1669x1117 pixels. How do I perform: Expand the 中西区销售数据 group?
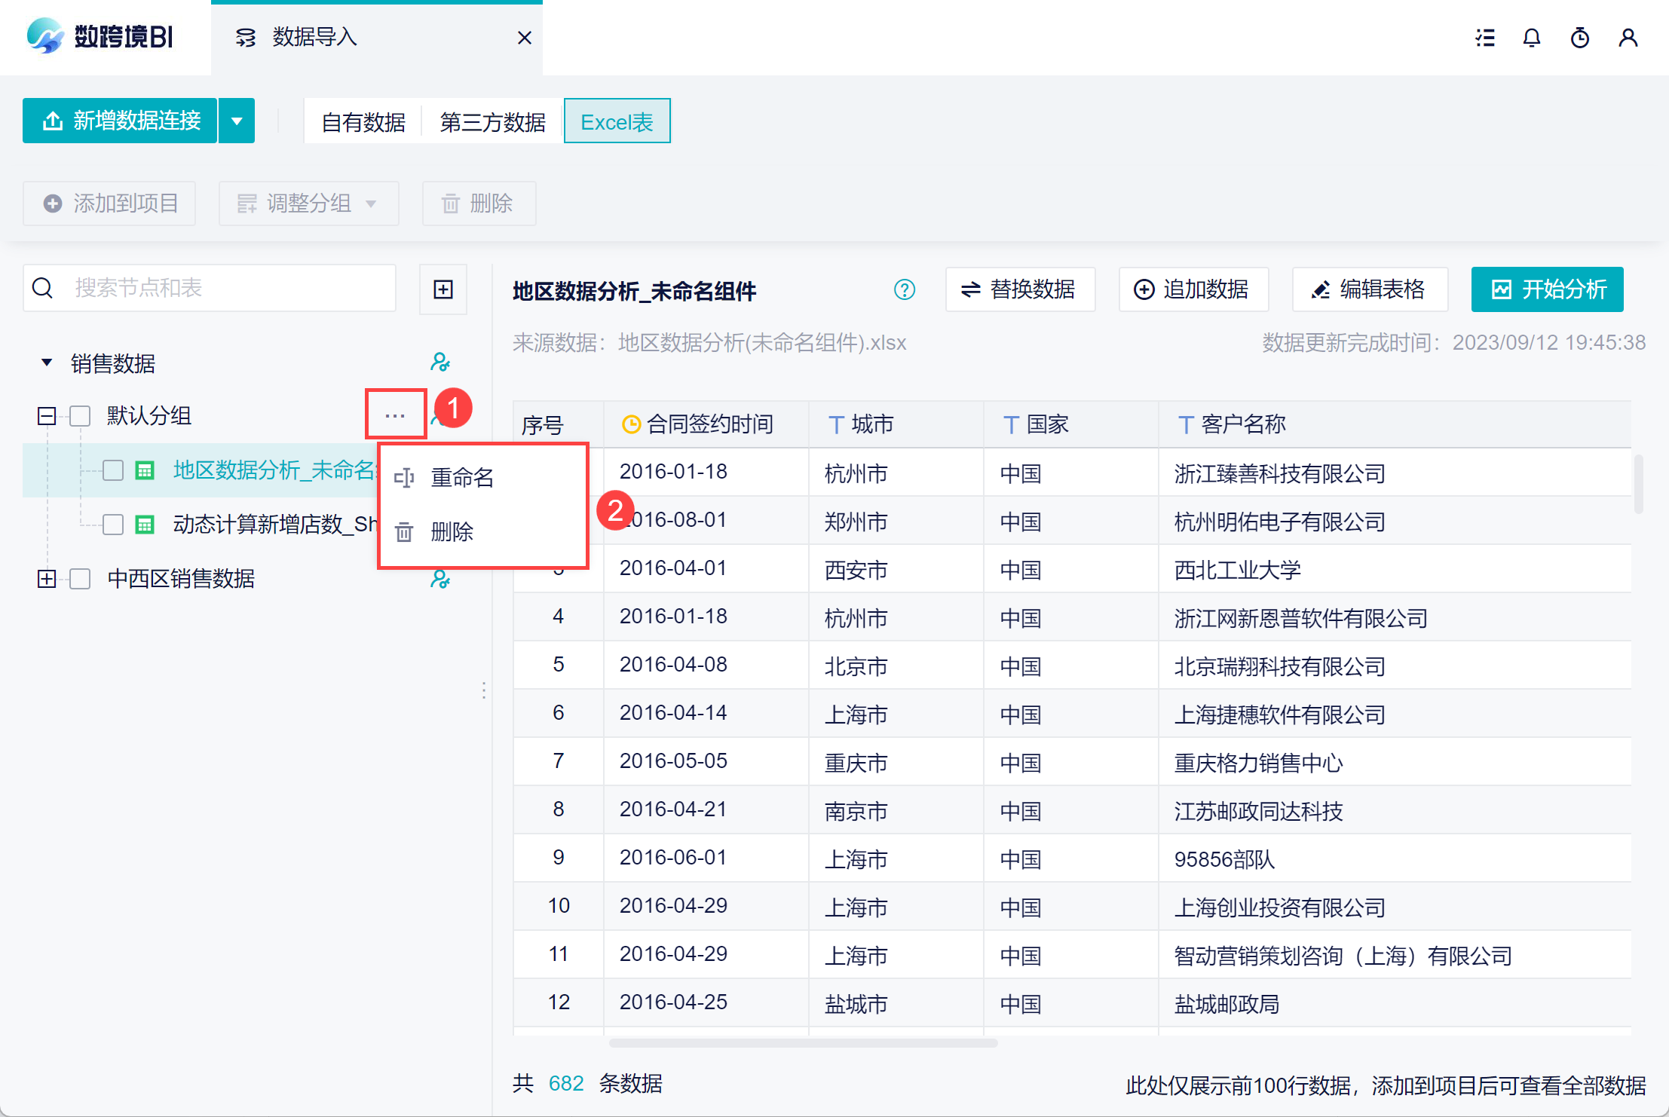point(47,579)
